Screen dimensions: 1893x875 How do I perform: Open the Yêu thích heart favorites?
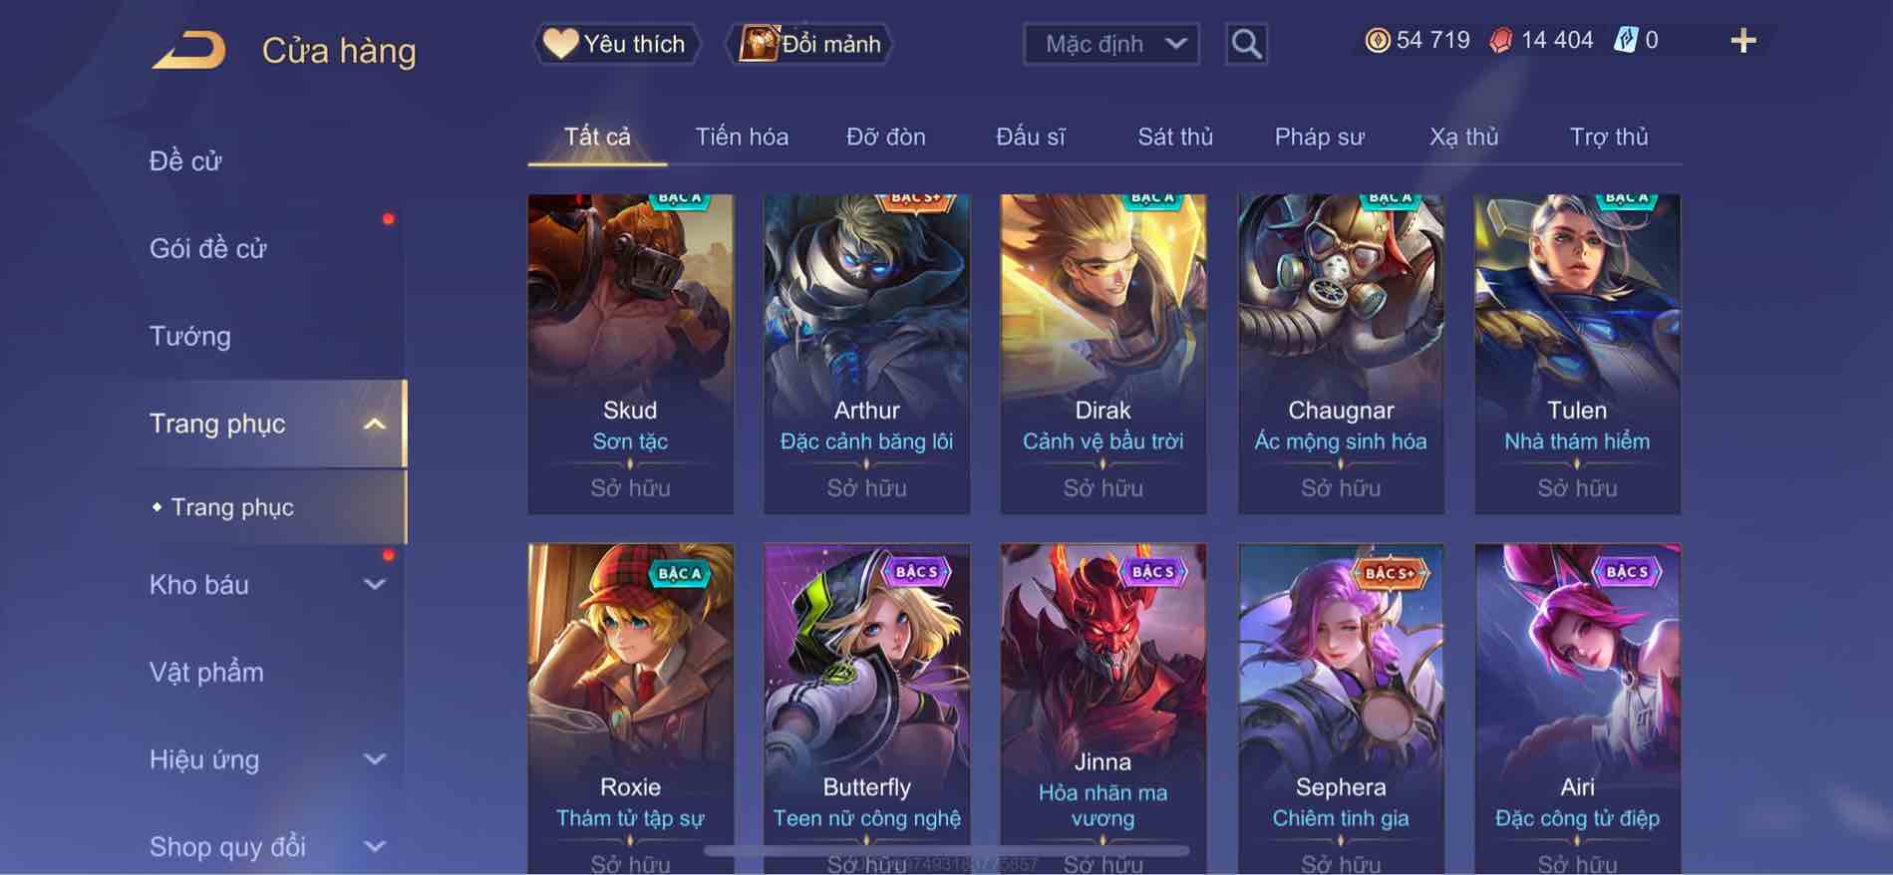[x=615, y=44]
